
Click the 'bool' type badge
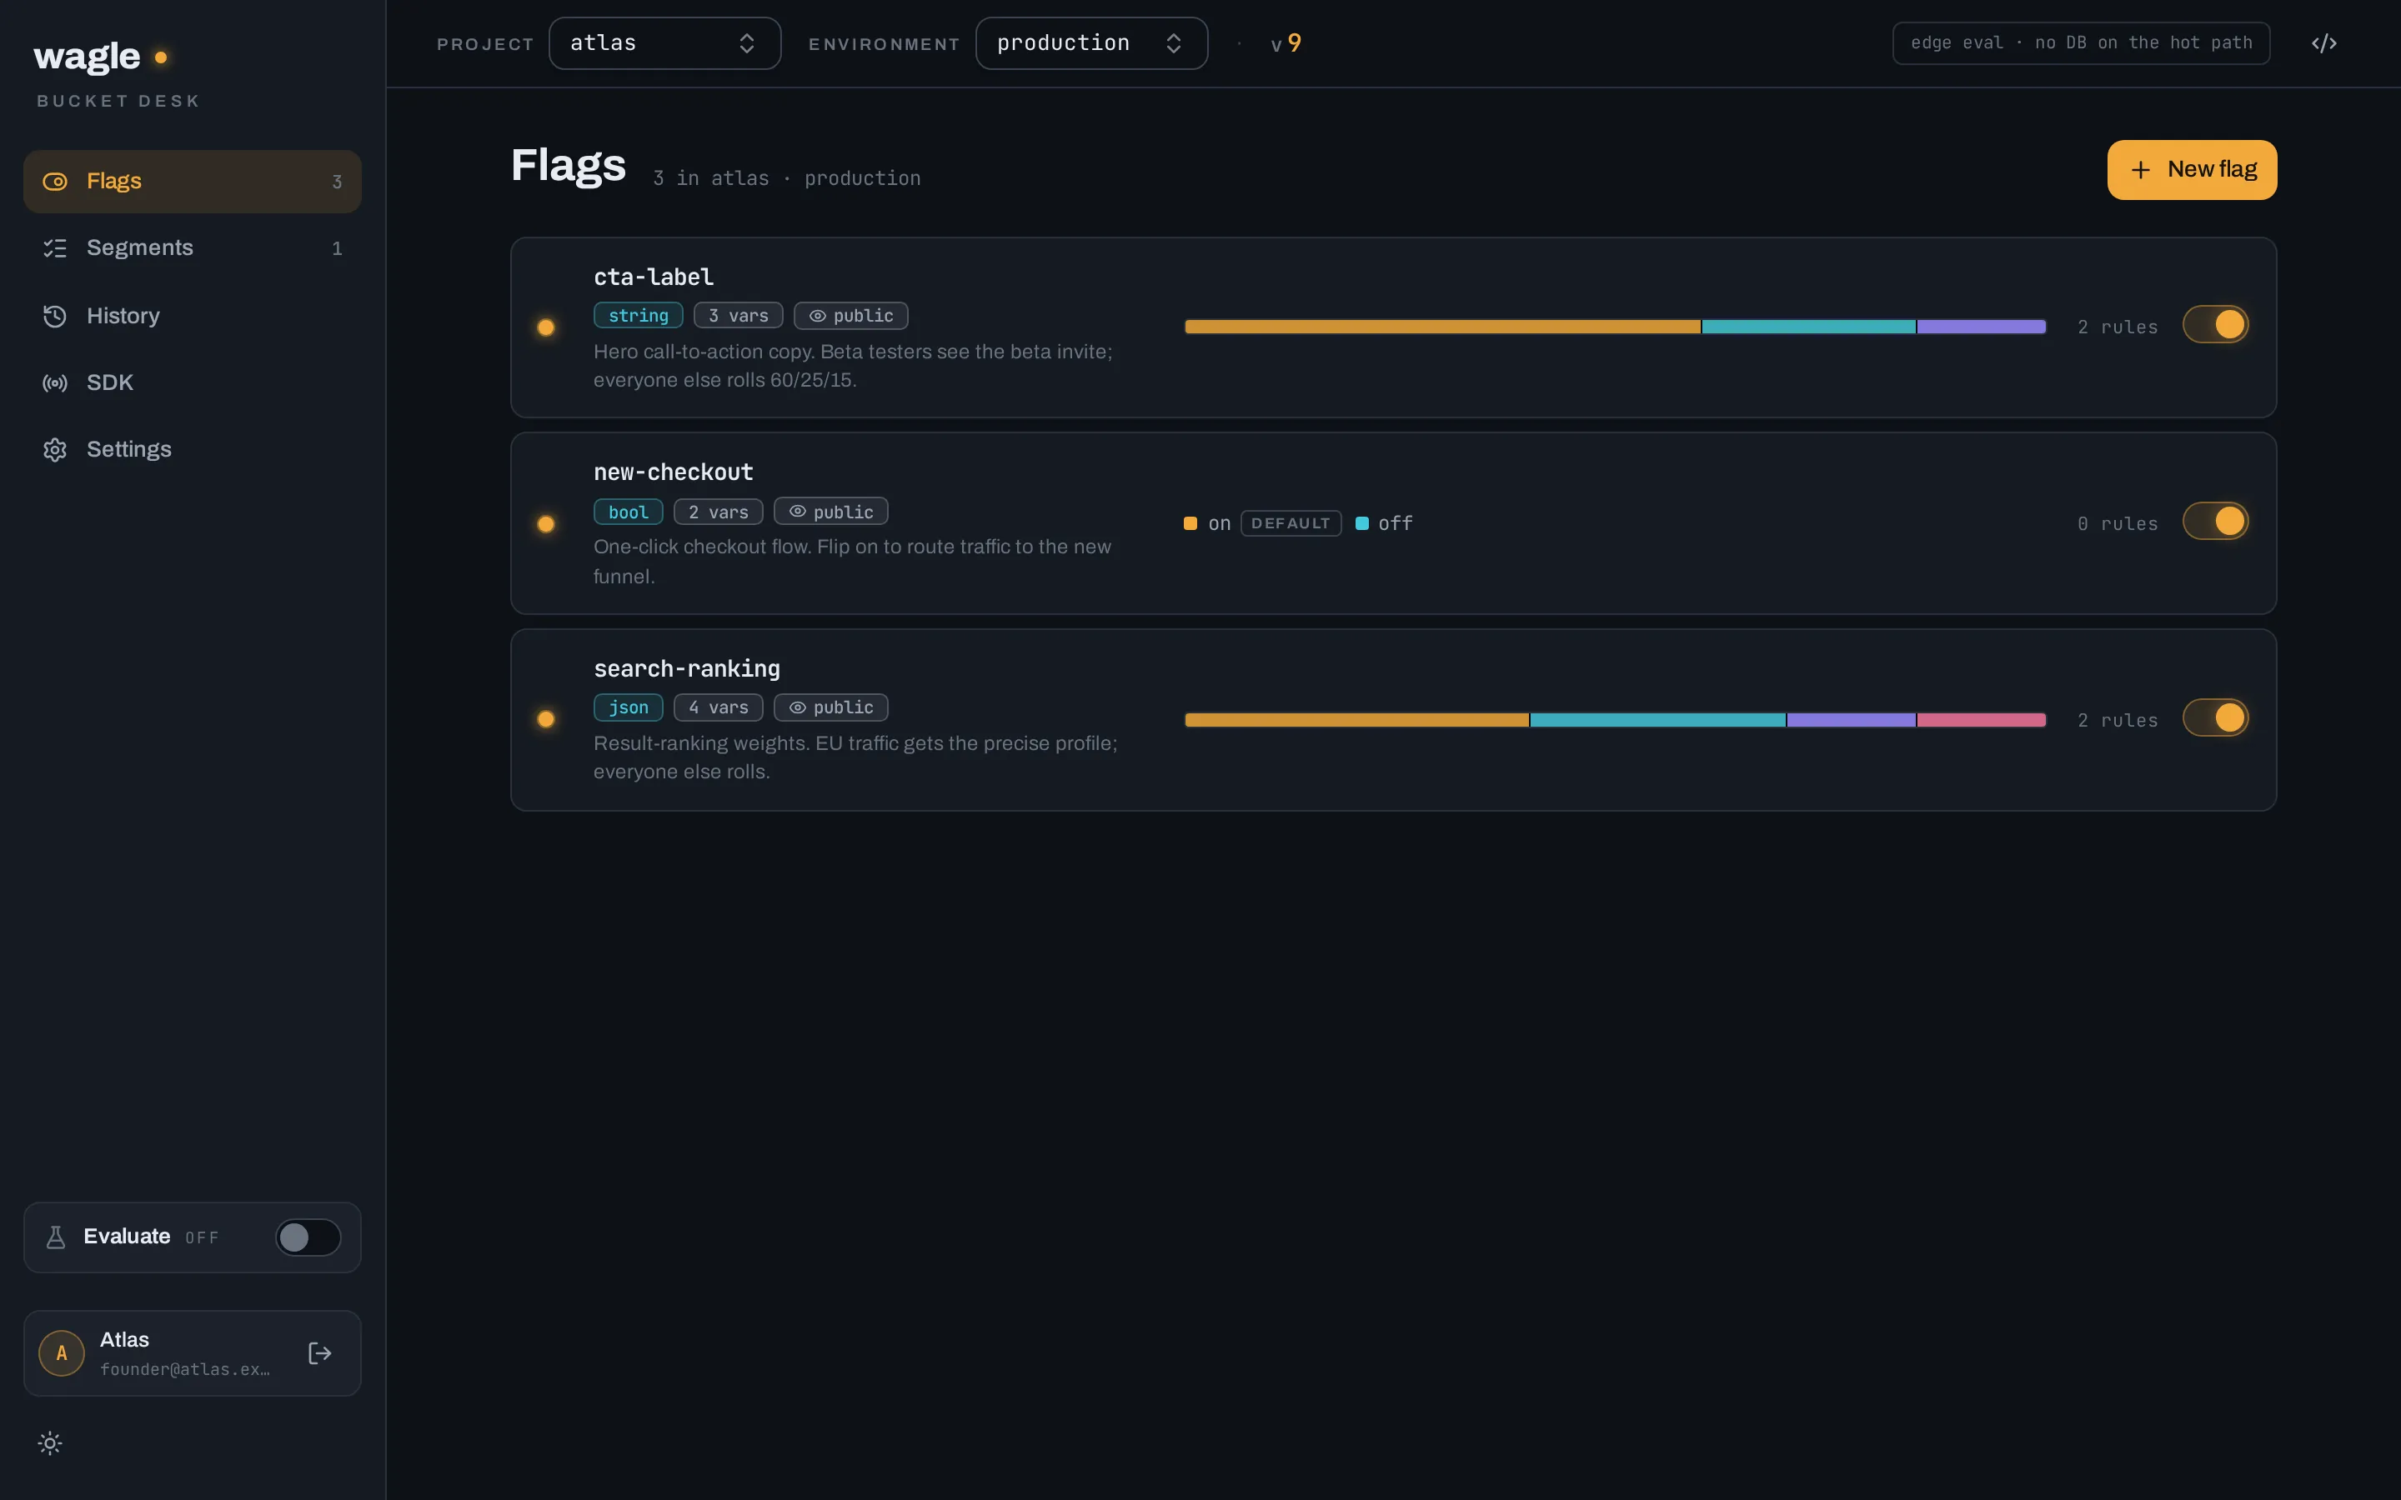click(628, 512)
